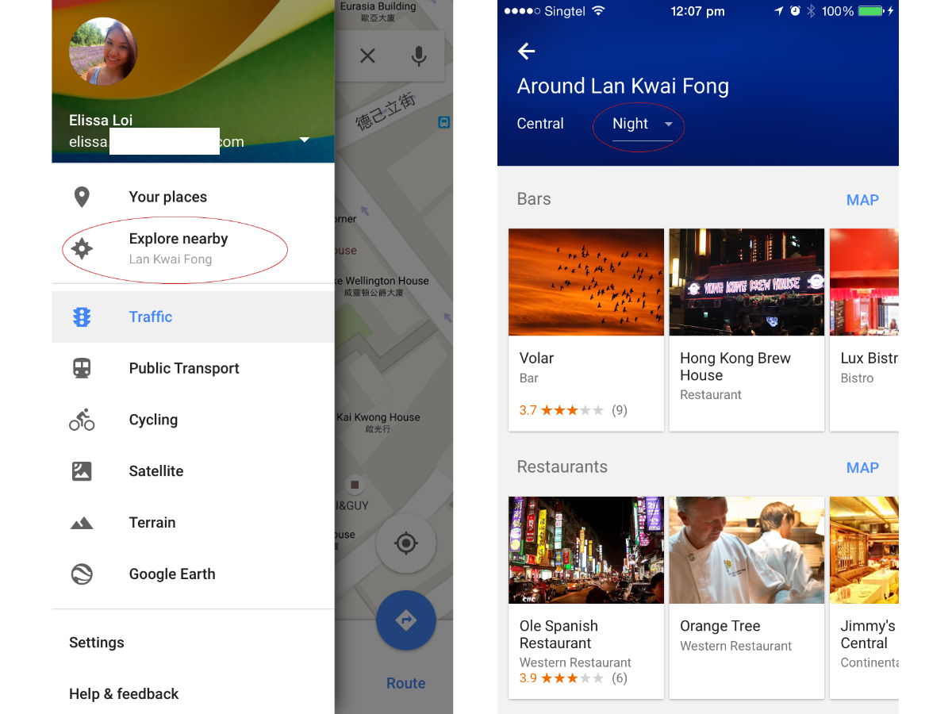Toggle the Cycling layer

(x=193, y=420)
